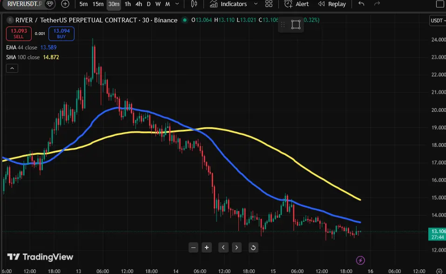This screenshot has height=274, width=446.
Task: Click the spread value 0.001
Action: pyautogui.click(x=40, y=34)
